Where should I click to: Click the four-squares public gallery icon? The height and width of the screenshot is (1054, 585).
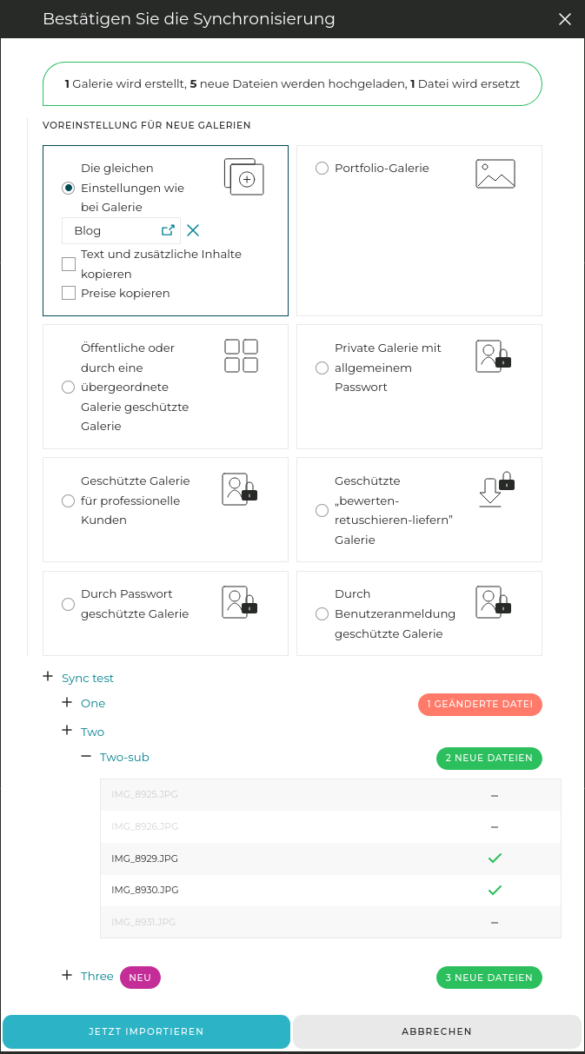[242, 355]
